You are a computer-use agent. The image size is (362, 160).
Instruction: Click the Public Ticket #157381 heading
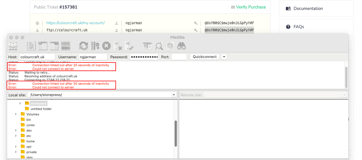(x=55, y=7)
